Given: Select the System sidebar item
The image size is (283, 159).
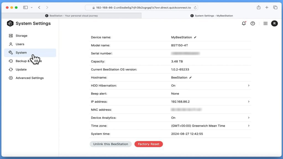Looking at the screenshot, I should click(30, 53).
